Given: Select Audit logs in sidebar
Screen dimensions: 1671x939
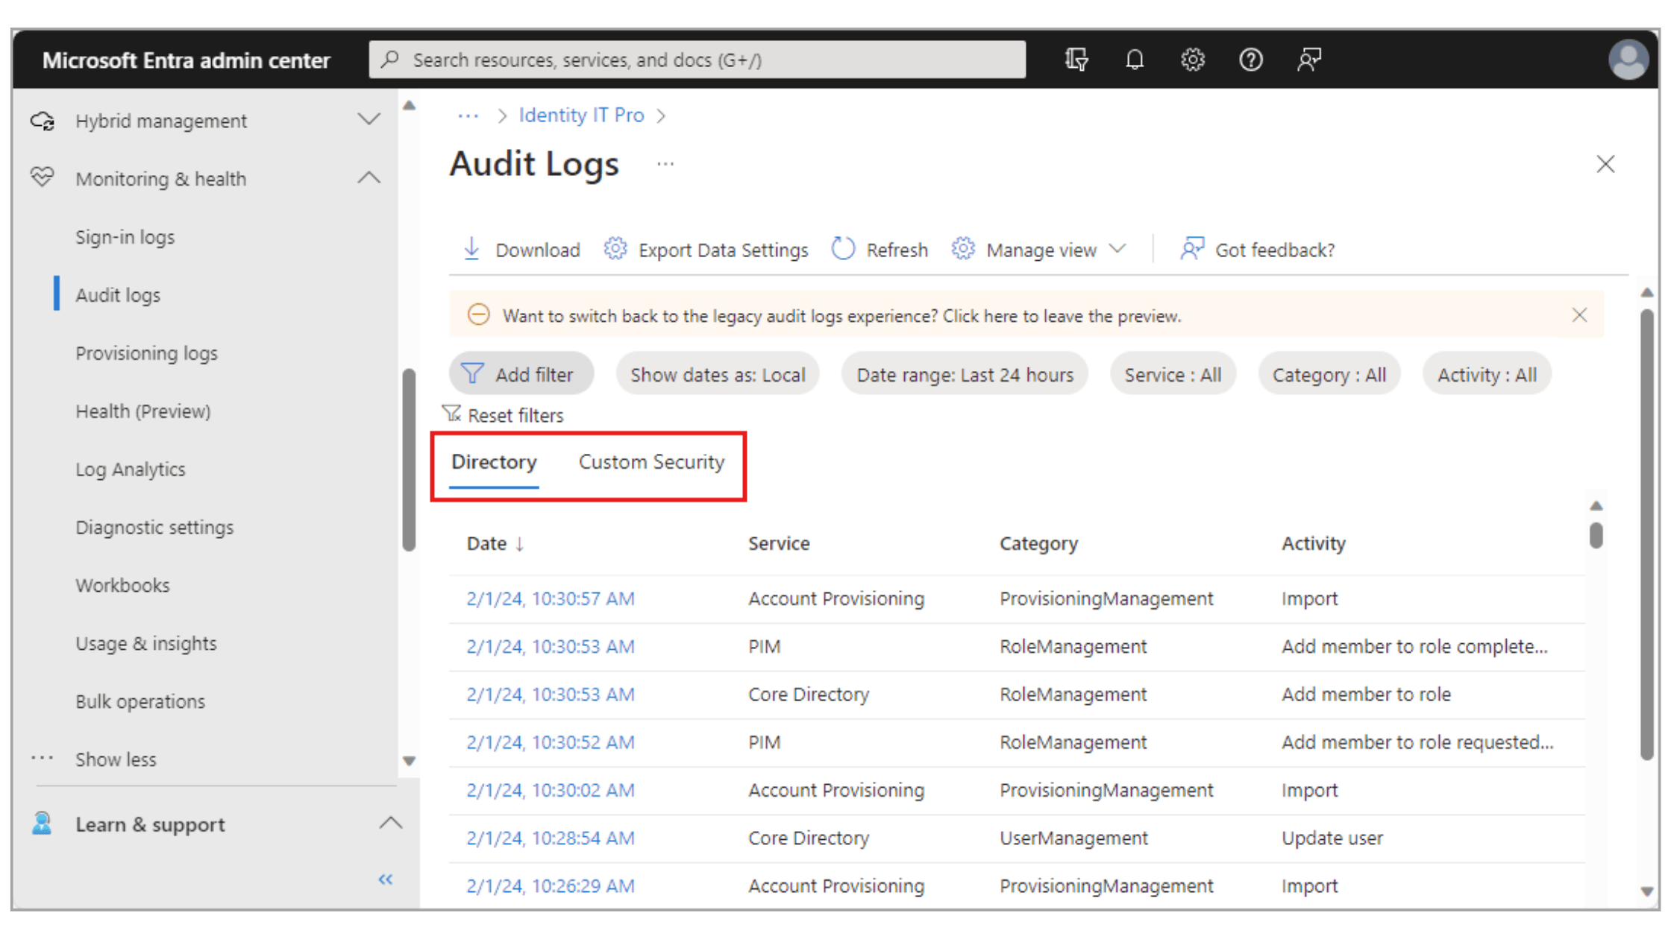Looking at the screenshot, I should 118,295.
